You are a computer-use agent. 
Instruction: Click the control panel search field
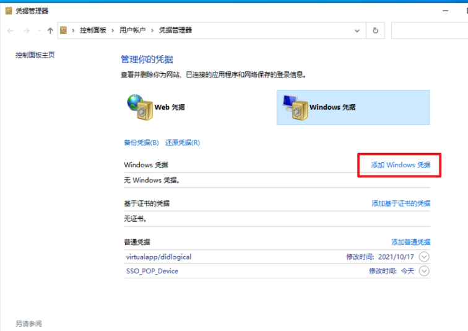[x=430, y=30]
